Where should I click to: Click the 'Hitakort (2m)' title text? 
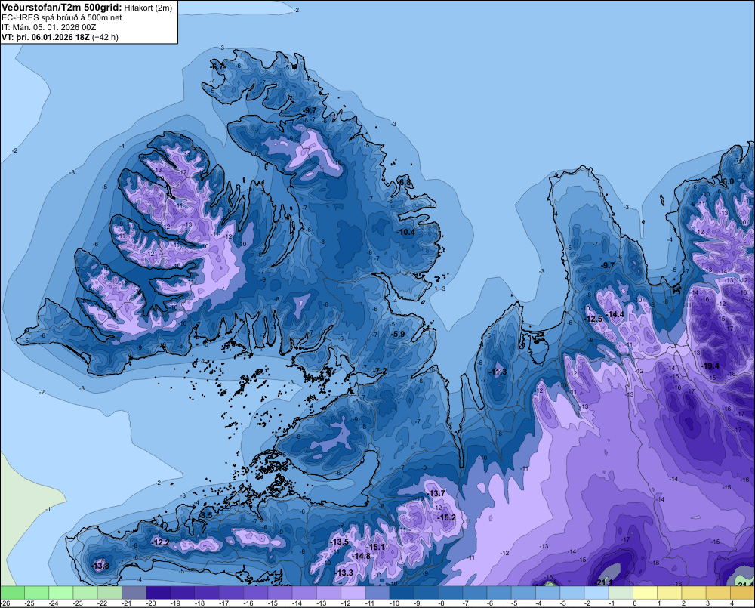tap(148, 8)
